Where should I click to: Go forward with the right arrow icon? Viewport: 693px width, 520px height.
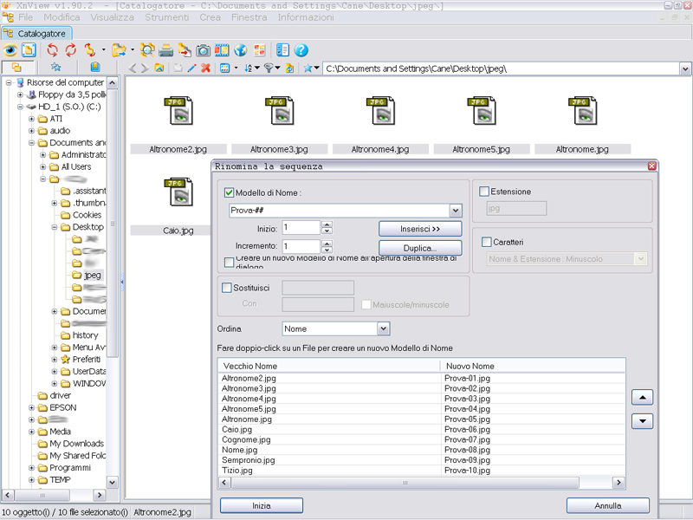pos(145,68)
